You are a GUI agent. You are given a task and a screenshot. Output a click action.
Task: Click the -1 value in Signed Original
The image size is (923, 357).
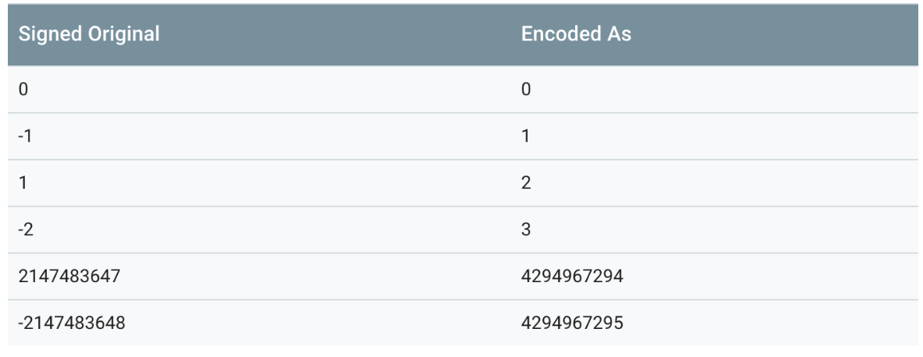coord(25,136)
